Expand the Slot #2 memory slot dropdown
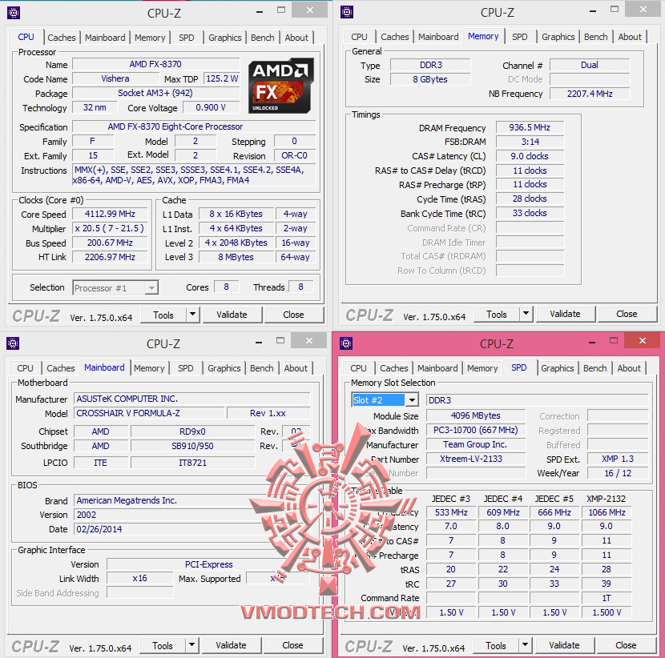This screenshot has width=665, height=658. pos(411,400)
